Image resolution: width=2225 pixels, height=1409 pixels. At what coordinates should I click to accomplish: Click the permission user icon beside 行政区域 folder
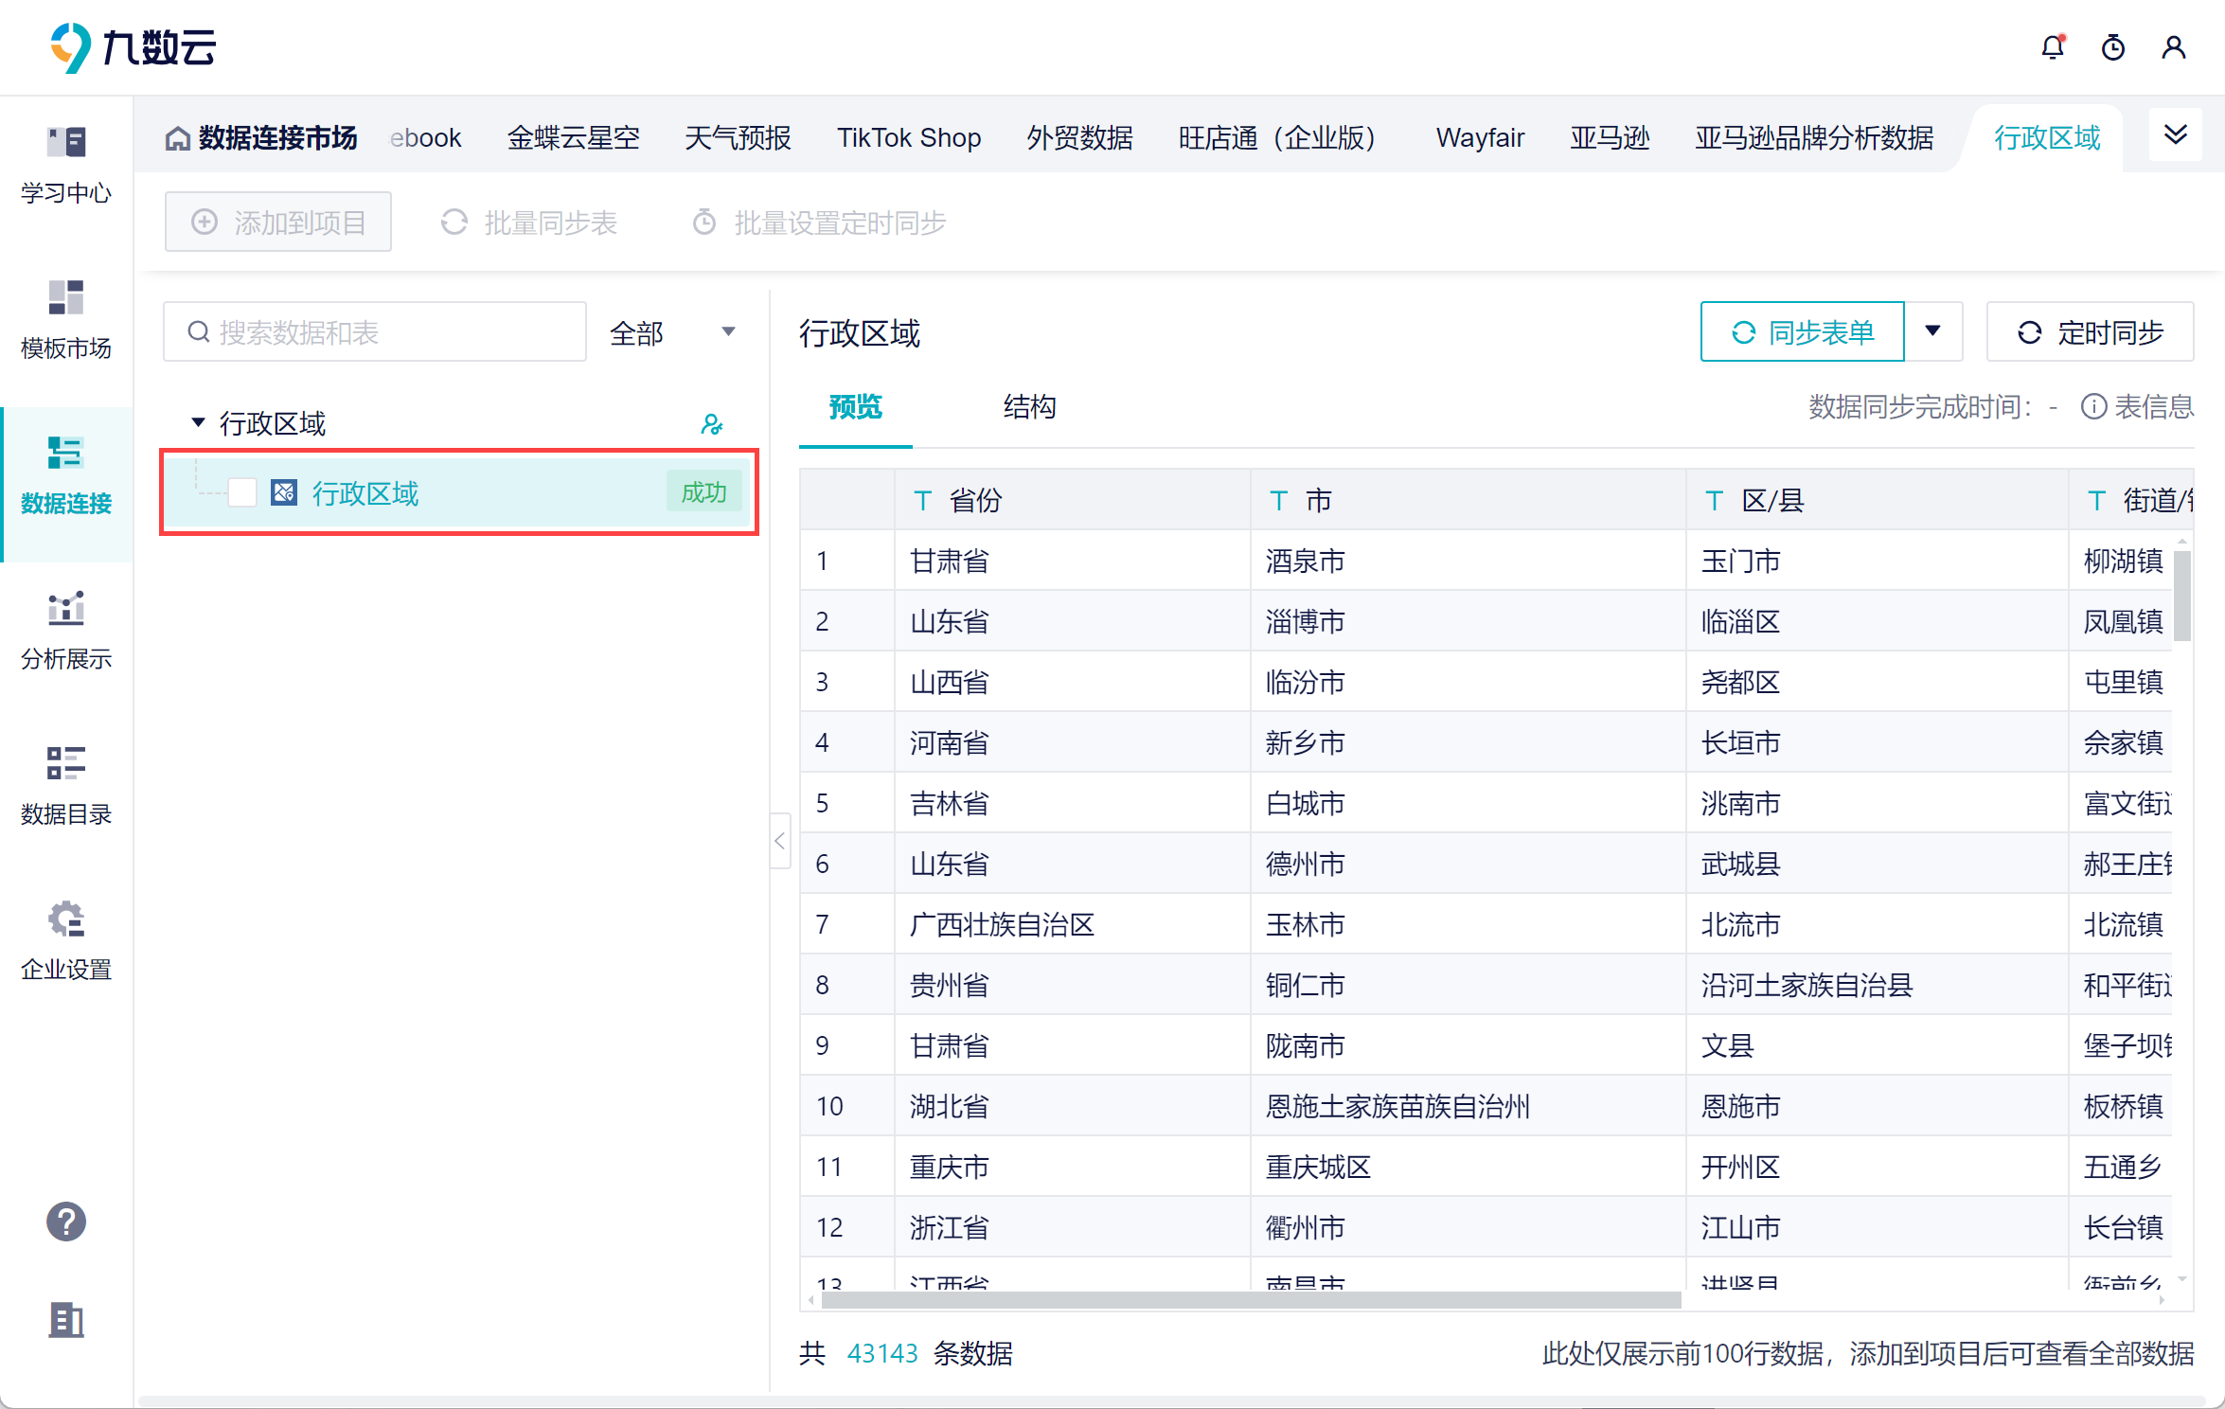click(712, 424)
